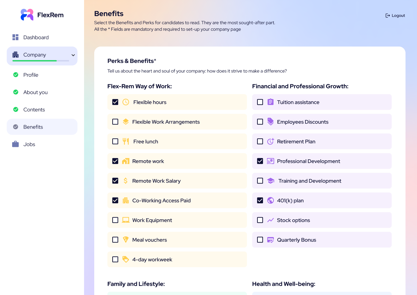Screen dimensions: 417x295
Task: Click the Company green progress bar
Action: point(34,61)
